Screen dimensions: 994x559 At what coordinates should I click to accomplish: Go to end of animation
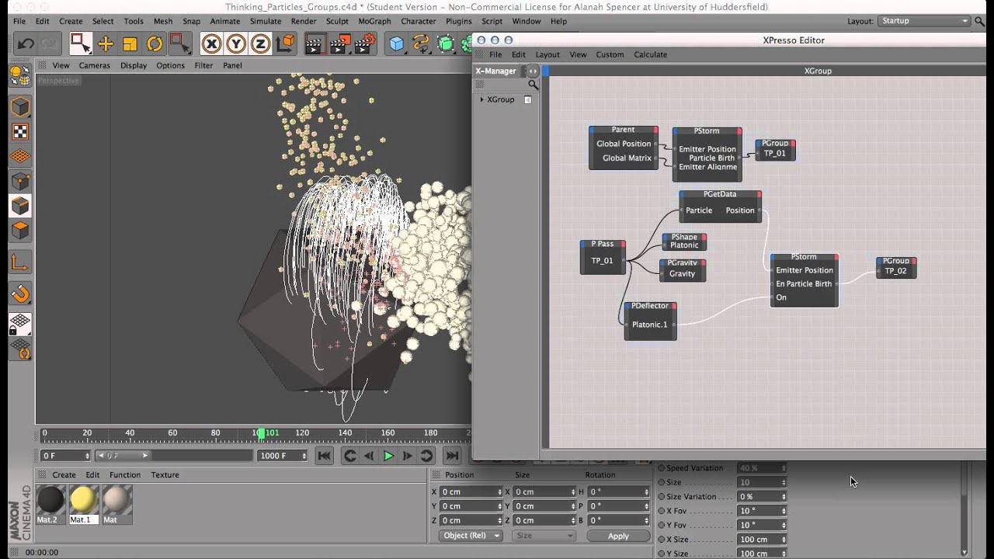[x=452, y=456]
